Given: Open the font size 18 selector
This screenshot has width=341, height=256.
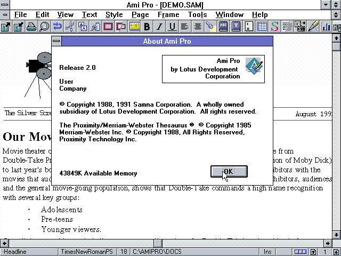Looking at the screenshot, I should (124, 252).
